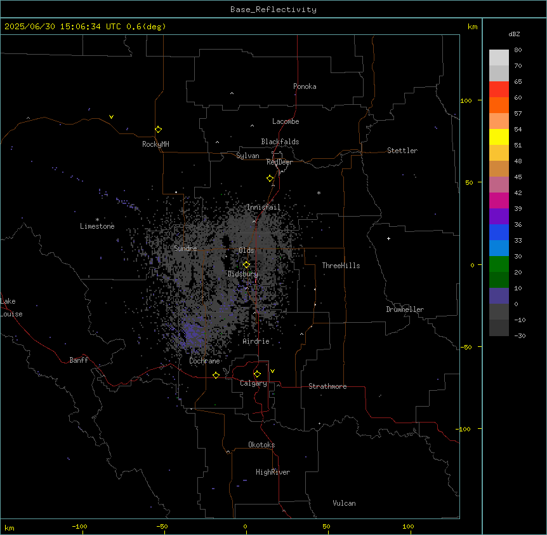Click the 42 dBZ magenta legend swatch
The image size is (547, 535).
(499, 200)
